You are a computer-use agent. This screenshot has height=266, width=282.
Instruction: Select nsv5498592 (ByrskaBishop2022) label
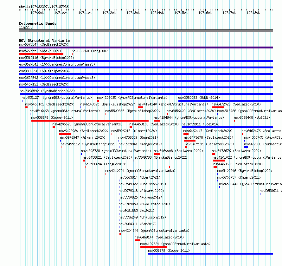[x=47, y=91]
